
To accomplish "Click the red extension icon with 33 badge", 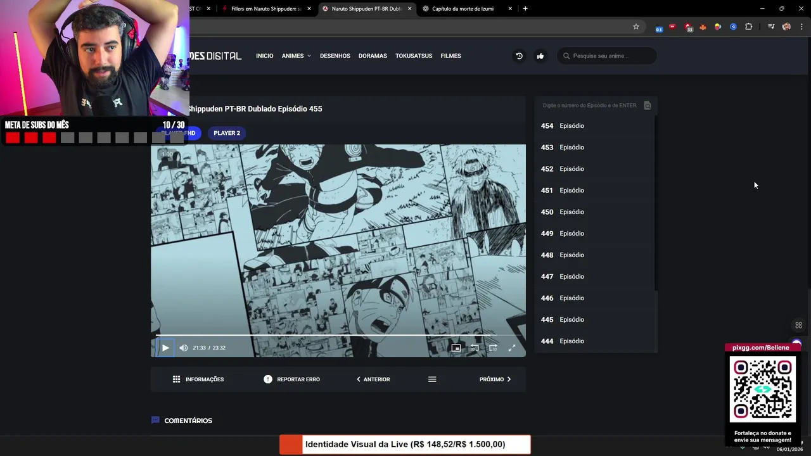I will point(688,27).
